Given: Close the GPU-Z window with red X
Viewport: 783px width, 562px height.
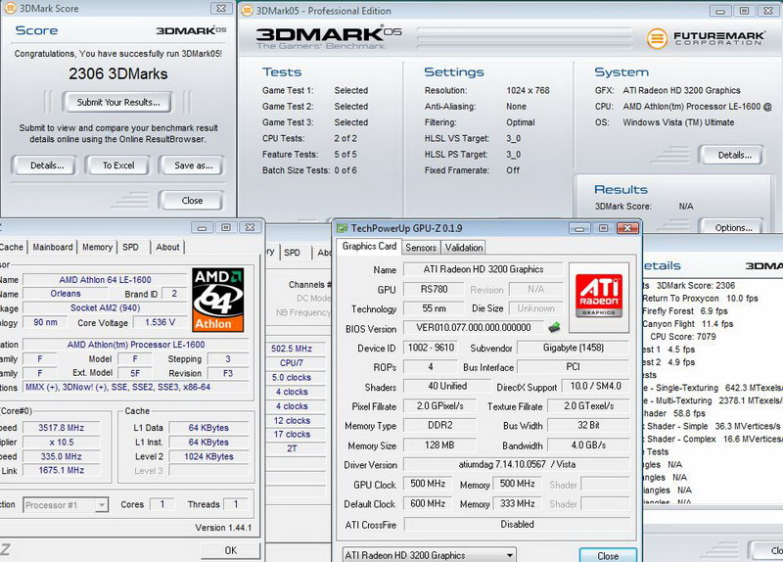Looking at the screenshot, I should click(x=627, y=228).
